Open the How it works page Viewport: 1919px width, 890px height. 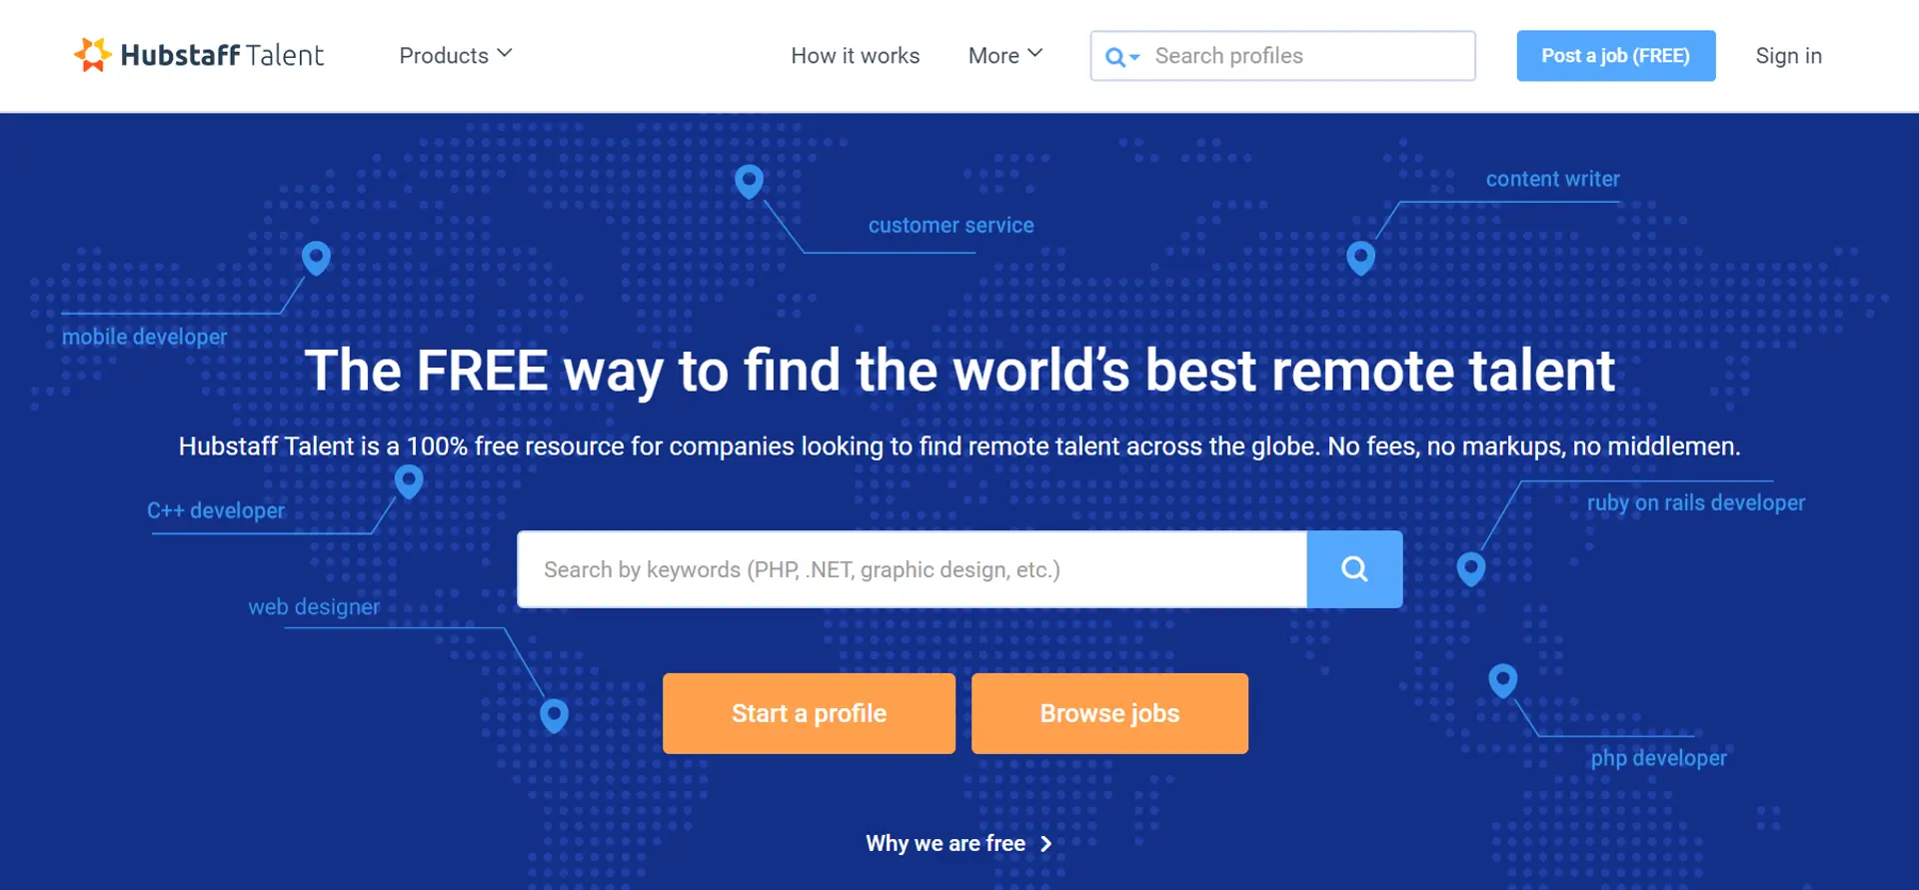click(x=855, y=56)
